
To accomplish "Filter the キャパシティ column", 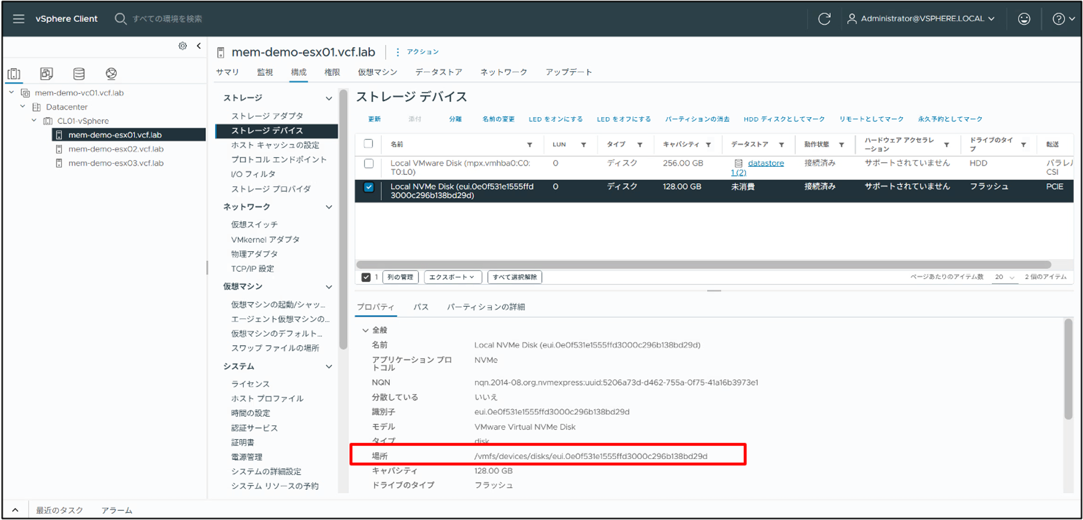I will [708, 145].
